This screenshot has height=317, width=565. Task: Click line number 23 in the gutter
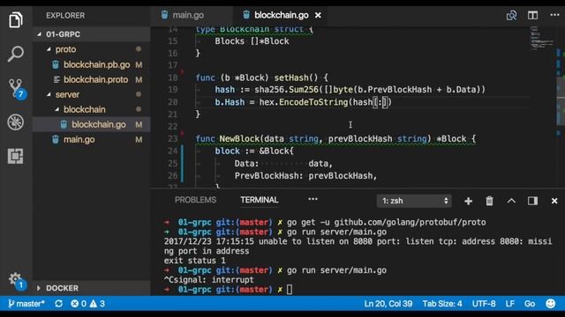point(173,139)
